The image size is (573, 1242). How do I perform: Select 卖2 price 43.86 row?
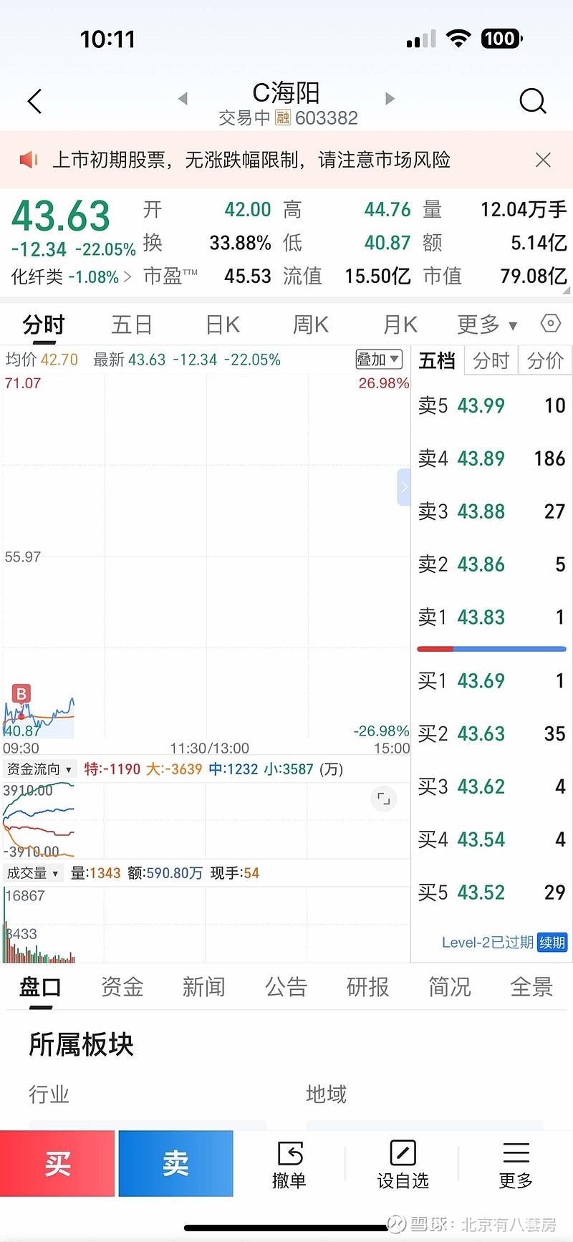491,564
